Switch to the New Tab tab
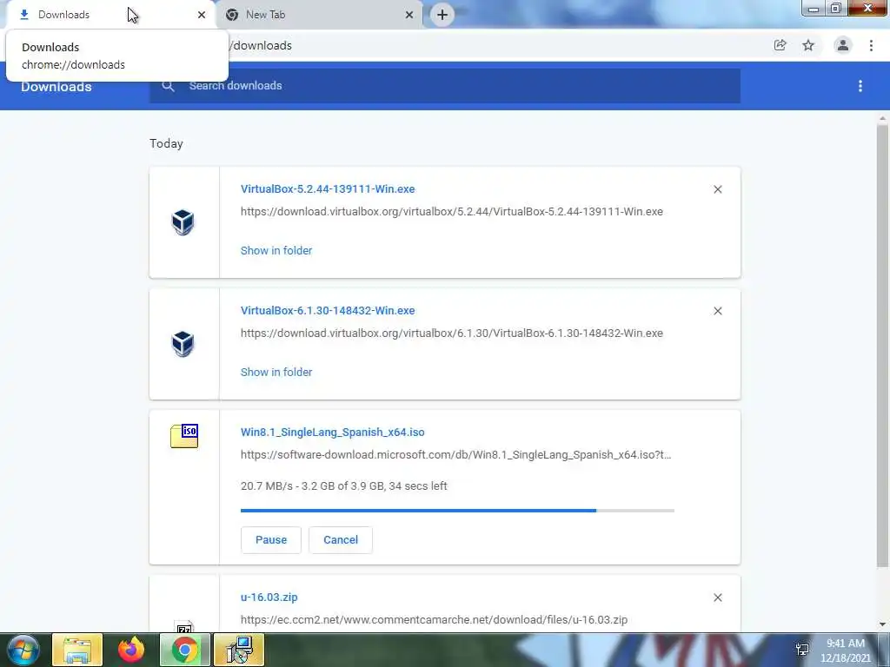This screenshot has height=667, width=890. click(x=318, y=15)
